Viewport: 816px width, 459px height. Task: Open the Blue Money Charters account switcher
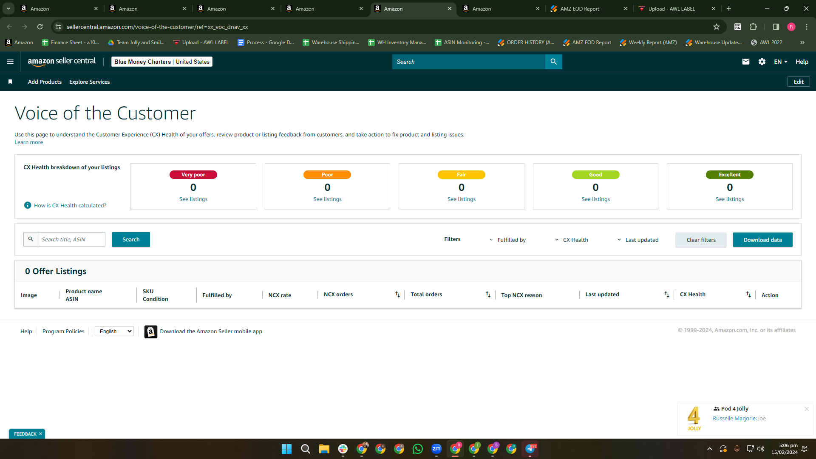click(162, 62)
